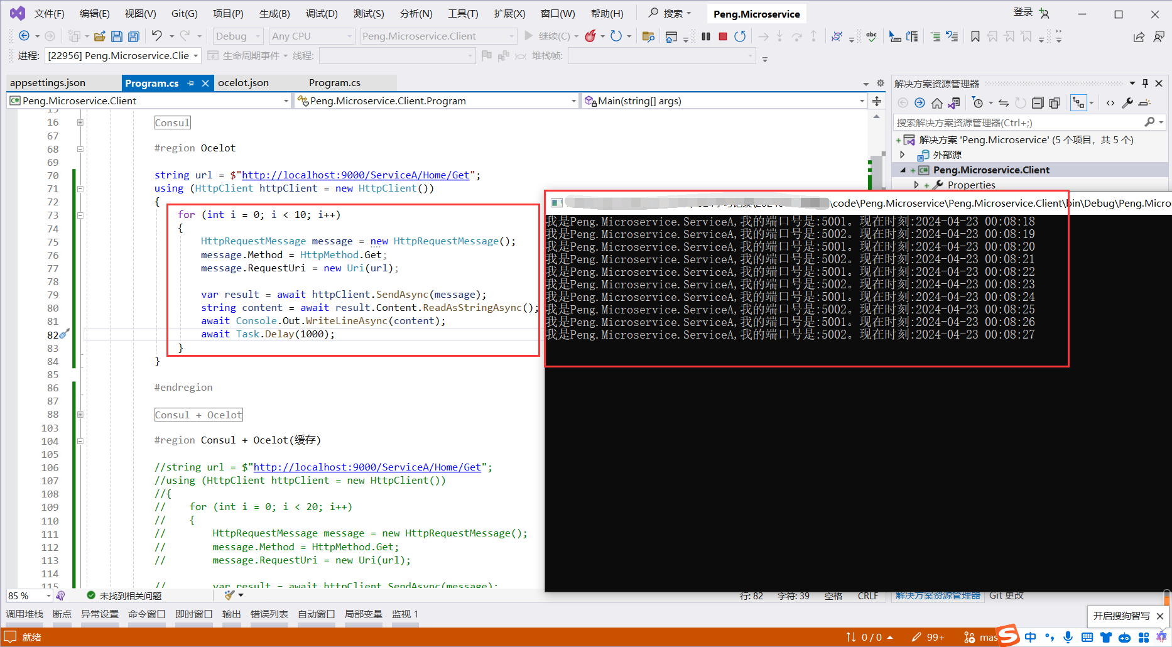Toggle pin on Program.cs tab
1172x647 pixels.
(x=190, y=83)
